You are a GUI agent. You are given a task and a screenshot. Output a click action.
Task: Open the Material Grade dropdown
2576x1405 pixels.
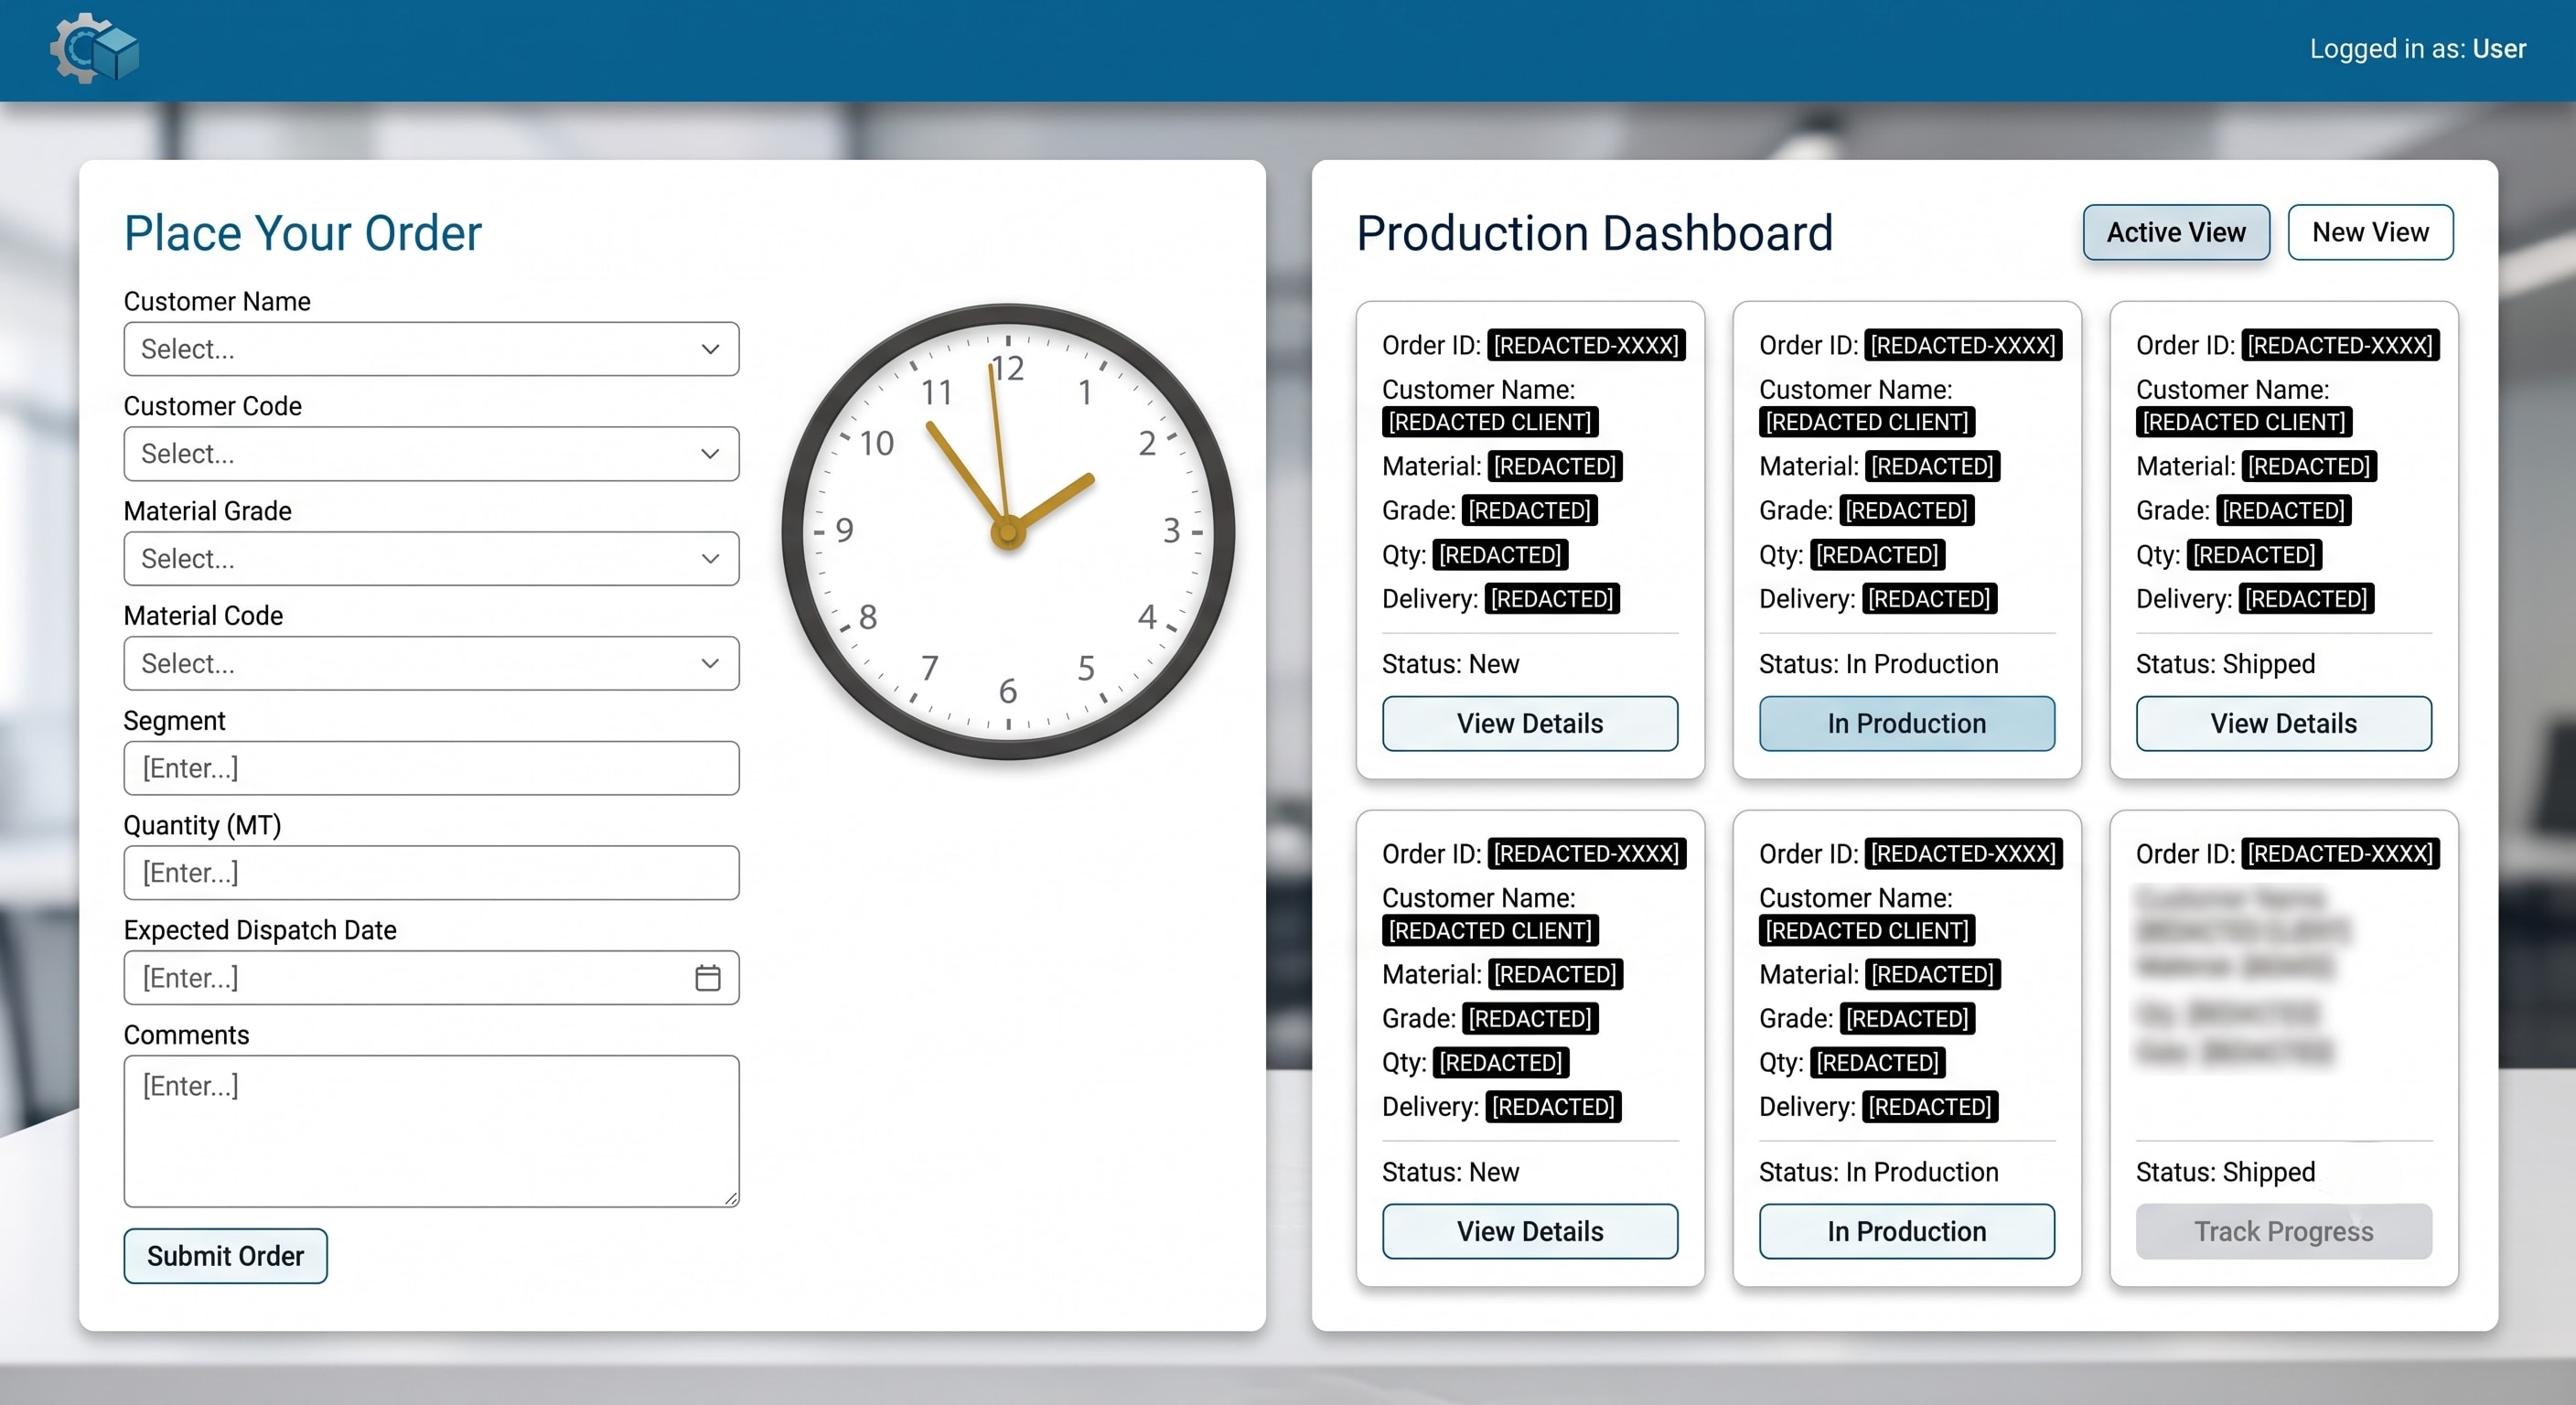[431, 558]
